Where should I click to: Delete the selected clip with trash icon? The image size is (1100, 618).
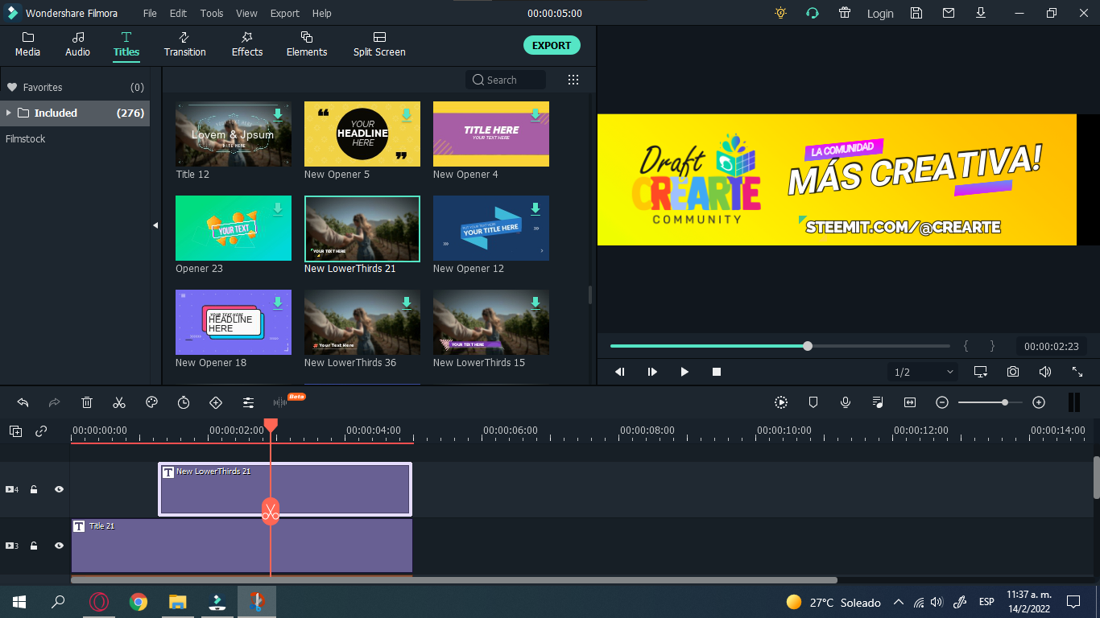pyautogui.click(x=87, y=402)
